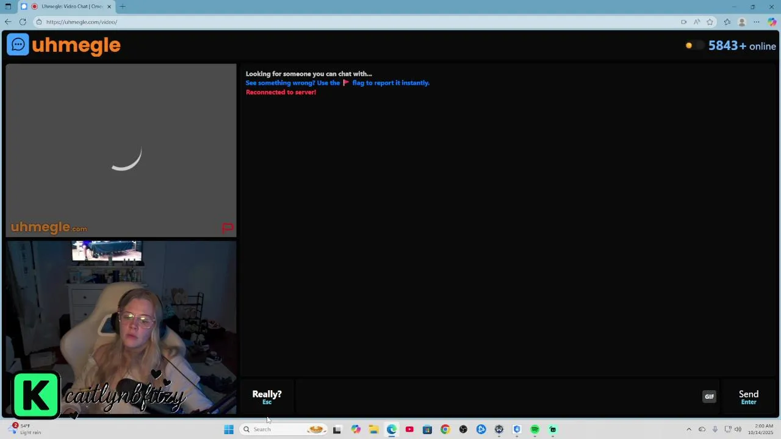Screen dimensions: 781x439
Task: Select the Uhmegle: Video Chat tab
Action: [x=67, y=7]
